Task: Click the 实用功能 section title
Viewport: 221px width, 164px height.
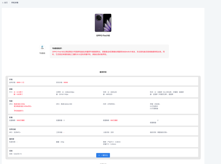Action: click(12, 129)
